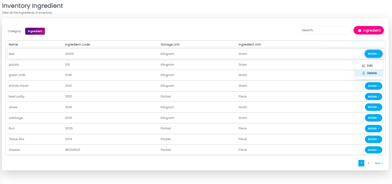The image size is (392, 184).
Task: Open Action dropdown for Tissue Box
Action: 373,139
